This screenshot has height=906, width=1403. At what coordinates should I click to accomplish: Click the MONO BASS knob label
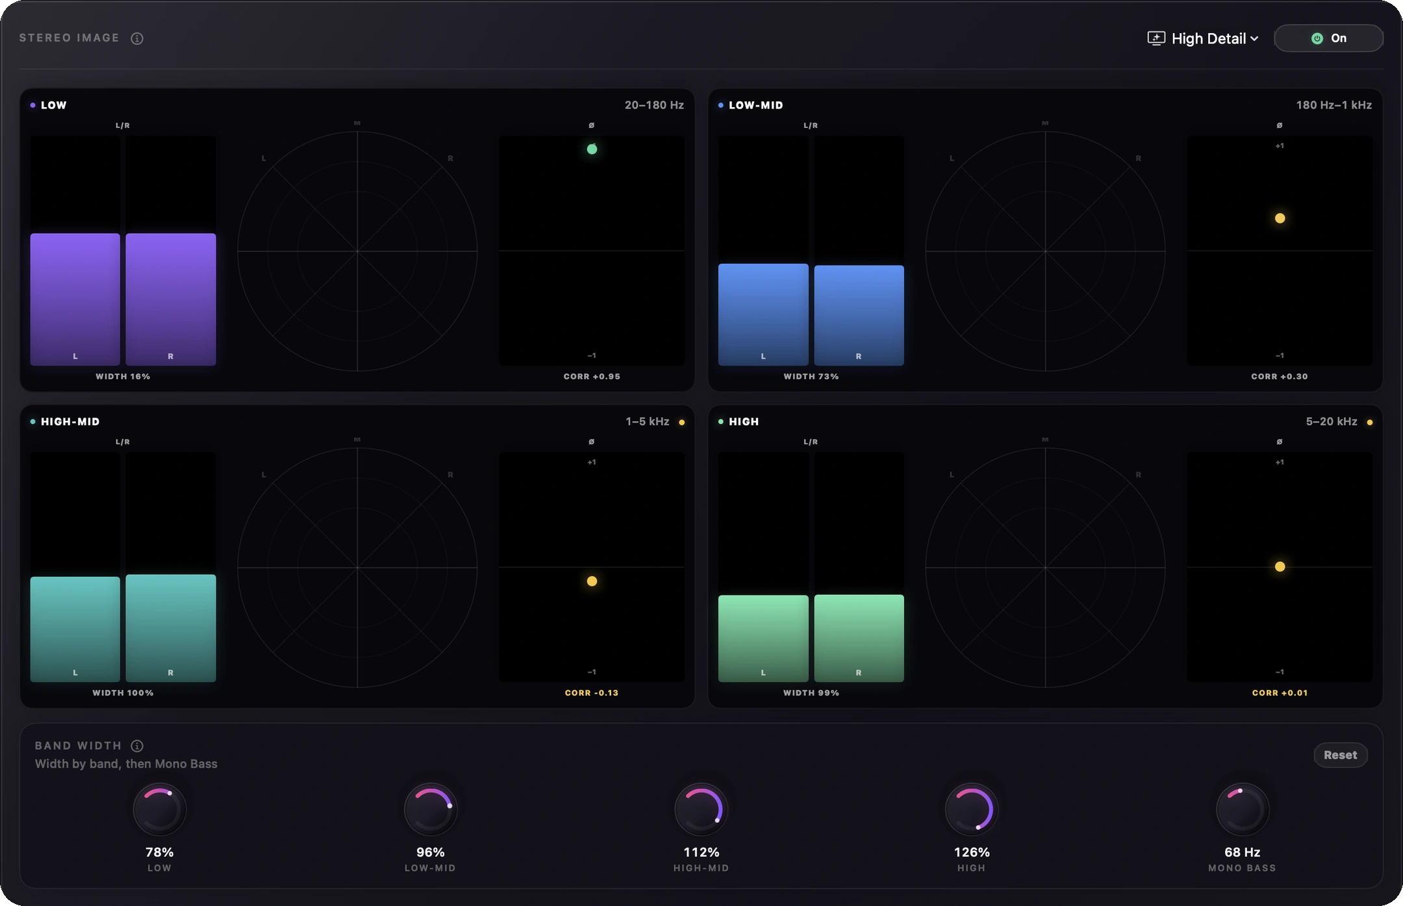1242,868
